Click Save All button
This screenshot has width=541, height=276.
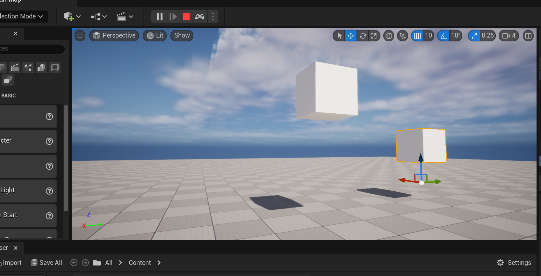click(47, 263)
